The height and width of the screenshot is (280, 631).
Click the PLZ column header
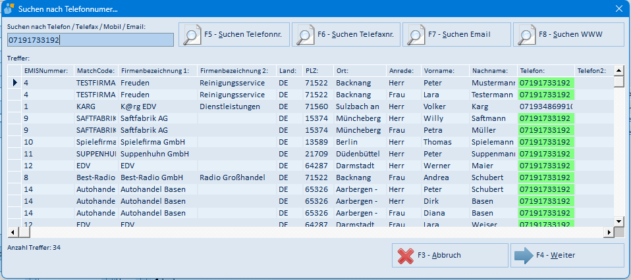click(318, 71)
